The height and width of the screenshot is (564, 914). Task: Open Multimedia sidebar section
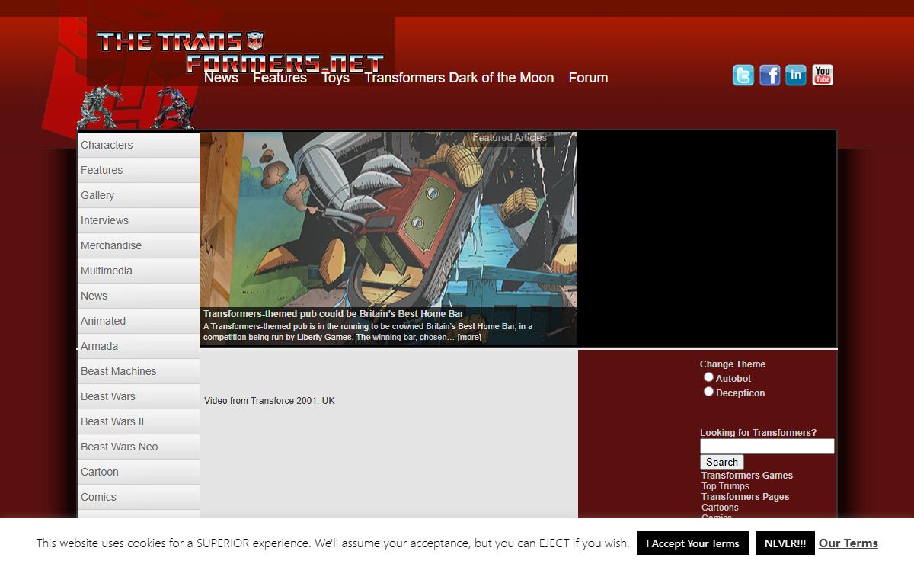(138, 271)
